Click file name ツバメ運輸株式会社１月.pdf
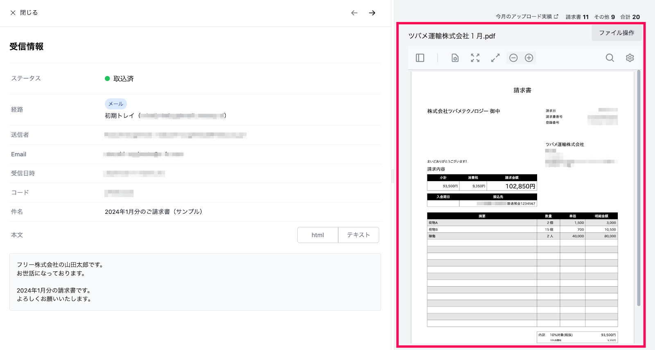The height and width of the screenshot is (350, 655). pos(452,36)
